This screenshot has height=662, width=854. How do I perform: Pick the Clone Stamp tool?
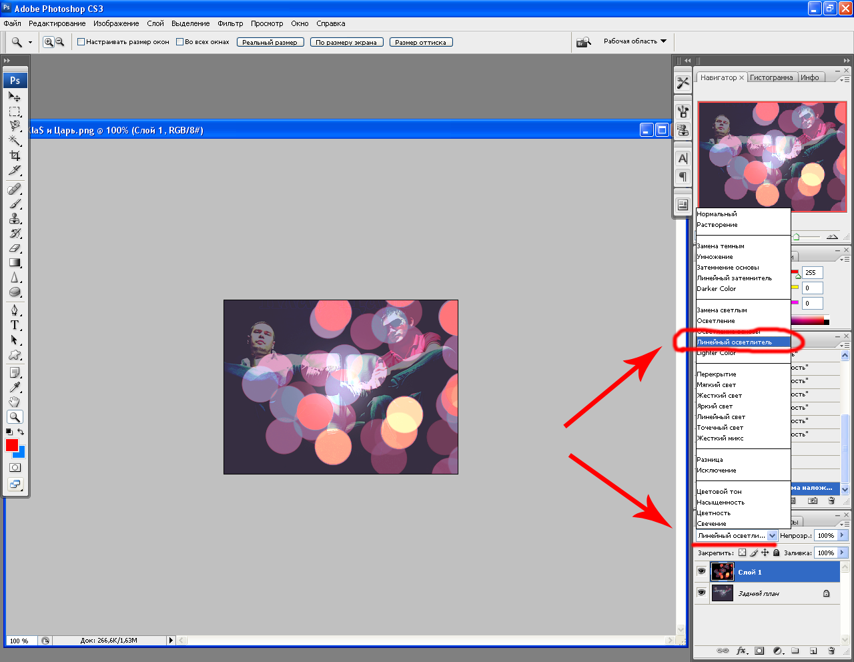15,218
